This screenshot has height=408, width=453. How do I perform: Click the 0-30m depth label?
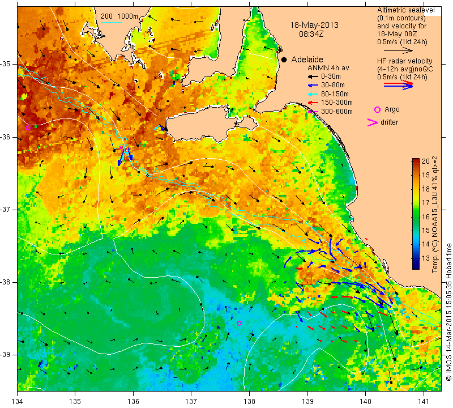pos(331,76)
